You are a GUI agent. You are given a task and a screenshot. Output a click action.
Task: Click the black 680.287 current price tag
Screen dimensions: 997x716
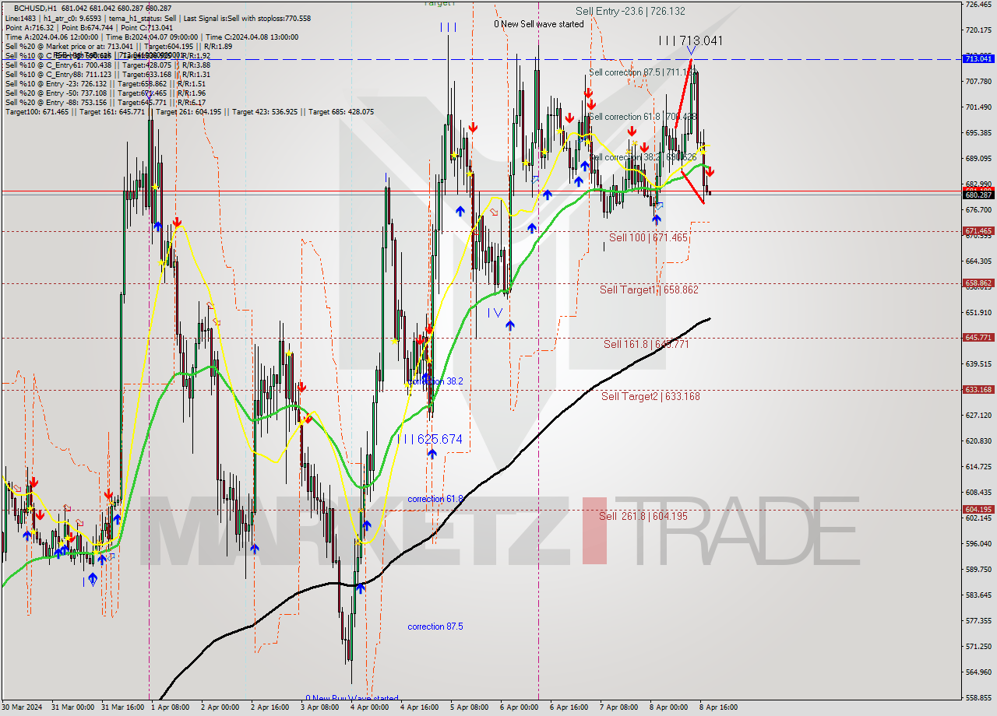click(979, 195)
